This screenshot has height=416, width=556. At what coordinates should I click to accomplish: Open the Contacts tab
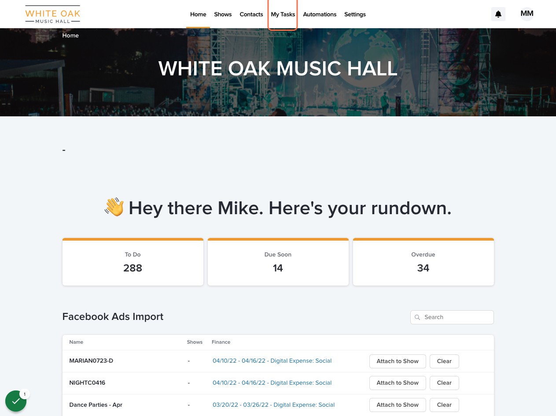[x=251, y=14]
